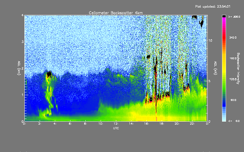244x152 pixels.
Task: Click the 'Backscatter Intensity' colorbar label
Action: click(238, 68)
